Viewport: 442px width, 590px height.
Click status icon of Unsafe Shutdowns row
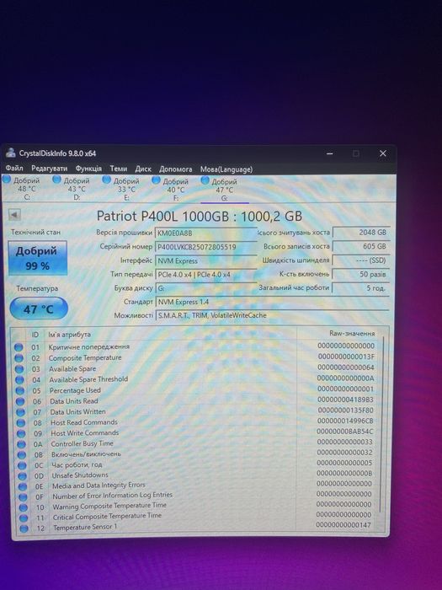[x=23, y=476]
